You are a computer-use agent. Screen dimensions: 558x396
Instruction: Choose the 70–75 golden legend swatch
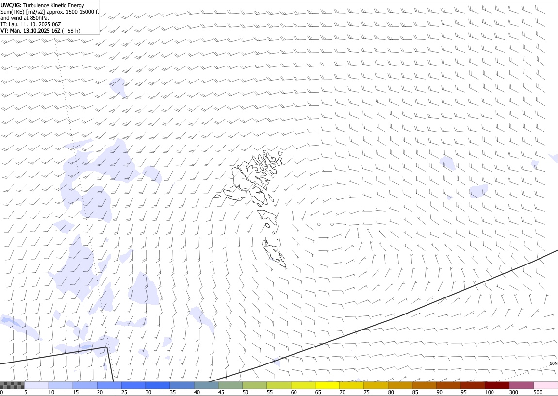(352, 385)
